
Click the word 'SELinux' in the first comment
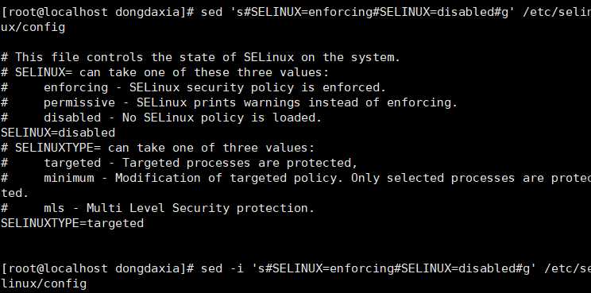[268, 57]
